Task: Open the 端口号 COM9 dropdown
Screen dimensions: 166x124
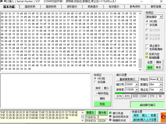Action: pos(137,84)
